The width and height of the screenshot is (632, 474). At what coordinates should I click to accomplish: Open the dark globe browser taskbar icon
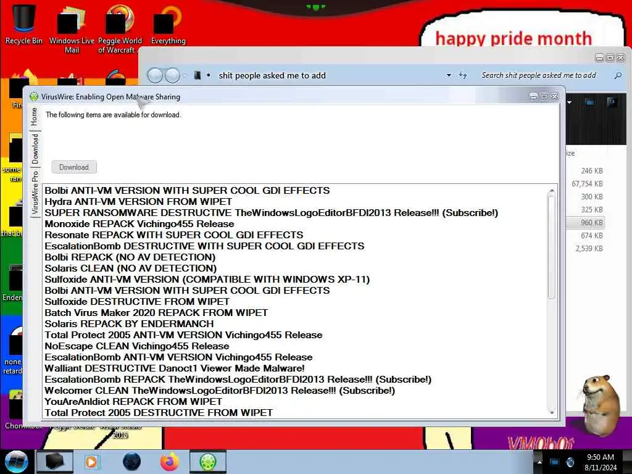pyautogui.click(x=131, y=462)
